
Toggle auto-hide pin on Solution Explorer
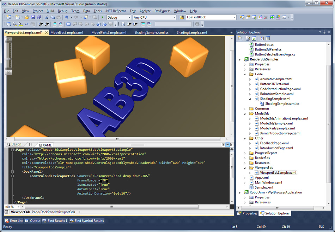point(324,32)
